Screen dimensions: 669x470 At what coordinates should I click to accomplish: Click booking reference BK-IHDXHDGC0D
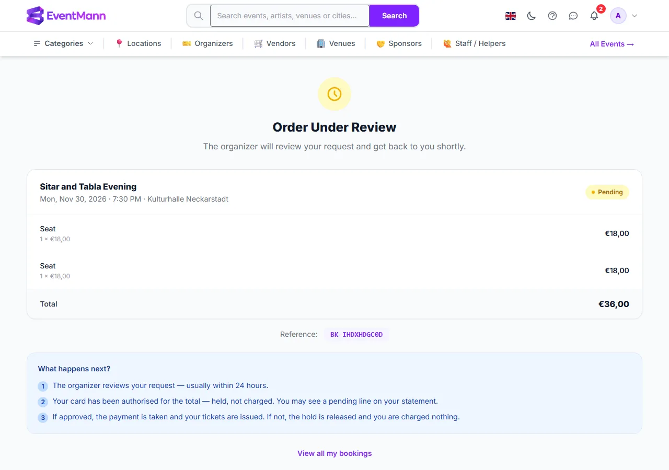click(x=356, y=334)
